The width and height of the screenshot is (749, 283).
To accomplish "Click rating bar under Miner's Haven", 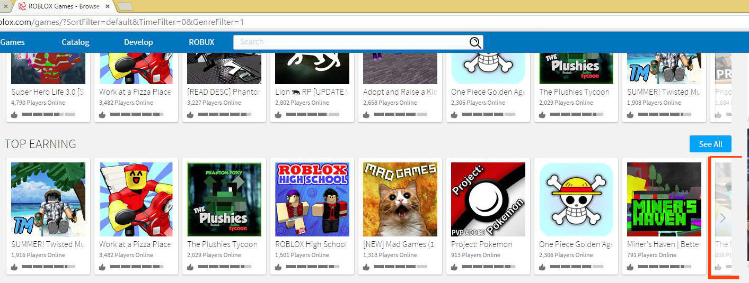I will click(x=665, y=267).
